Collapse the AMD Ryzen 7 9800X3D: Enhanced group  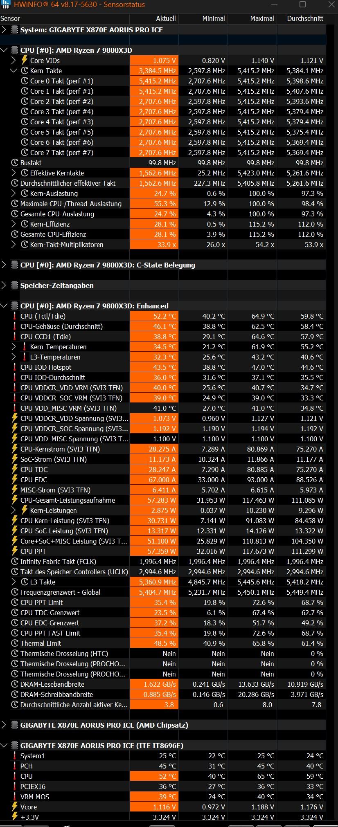[4, 306]
